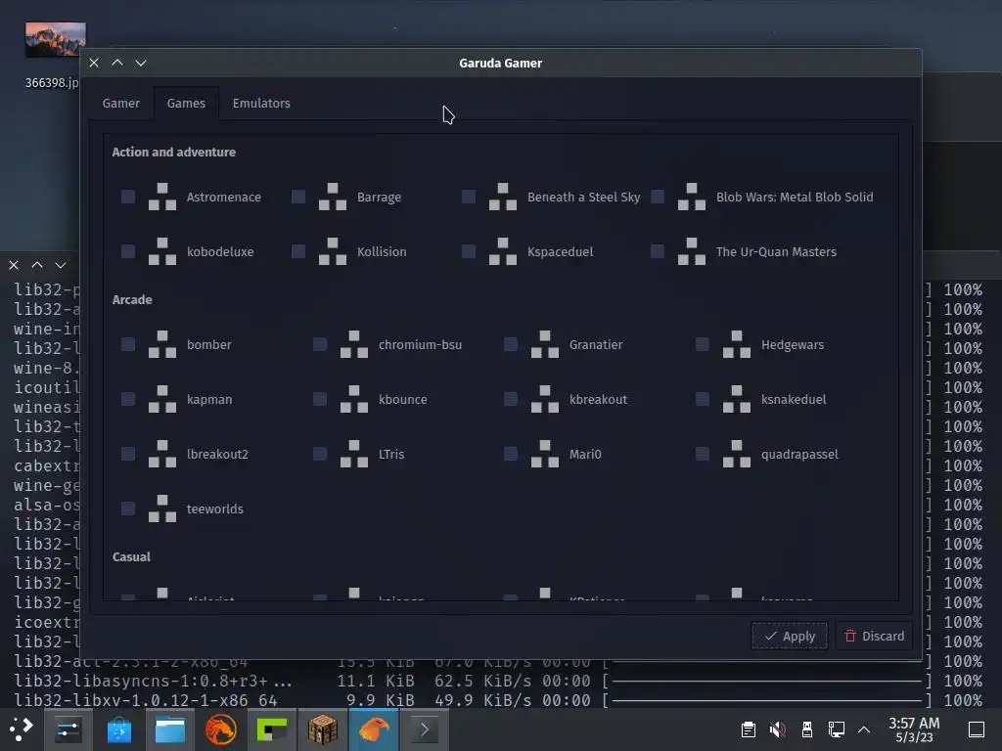1002x751 pixels.
Task: Tick the kobodeluxe checkbox
Action: point(128,251)
